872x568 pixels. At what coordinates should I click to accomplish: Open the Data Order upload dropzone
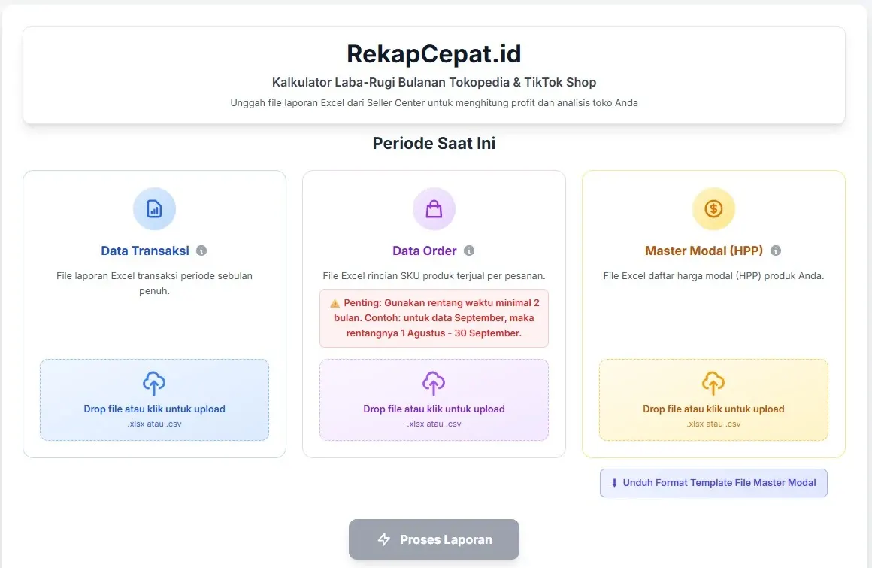pyautogui.click(x=434, y=399)
